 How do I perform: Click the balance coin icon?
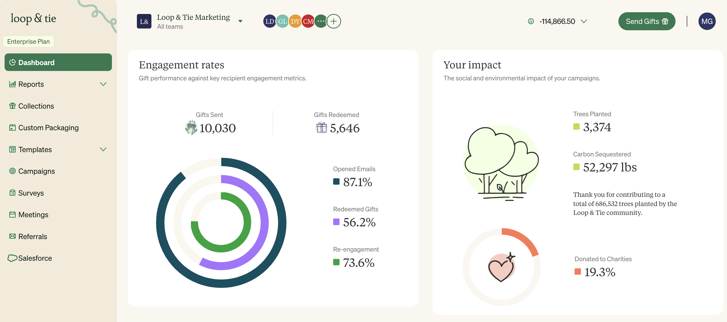point(530,21)
